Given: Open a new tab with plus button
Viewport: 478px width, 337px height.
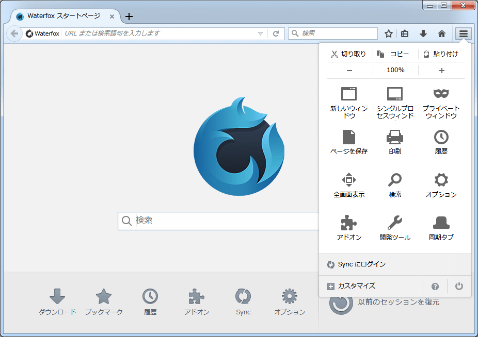Looking at the screenshot, I should [129, 16].
